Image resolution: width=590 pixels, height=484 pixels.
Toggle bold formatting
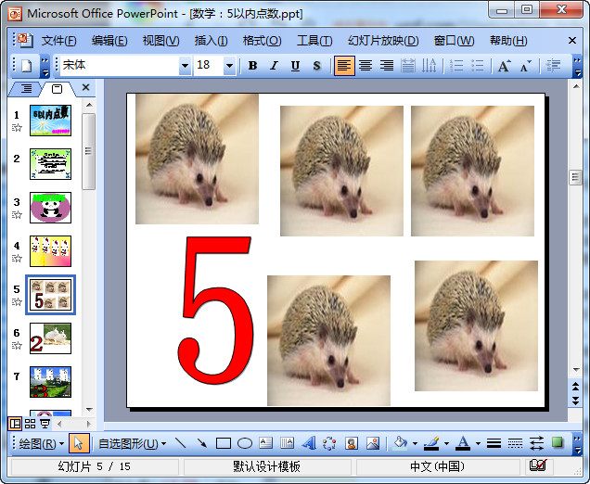point(252,66)
